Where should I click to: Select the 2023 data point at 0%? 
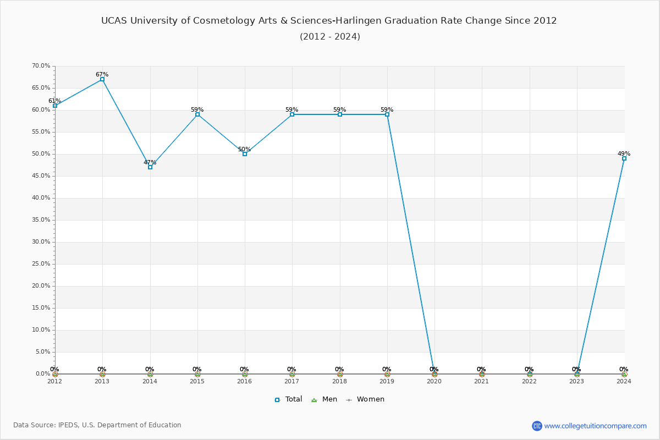coord(577,374)
